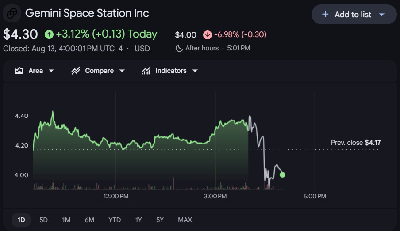Click the Gemini company logo icon
400x231 pixels.
pos(12,13)
